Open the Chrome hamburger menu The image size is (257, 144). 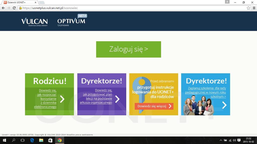[x=254, y=8]
